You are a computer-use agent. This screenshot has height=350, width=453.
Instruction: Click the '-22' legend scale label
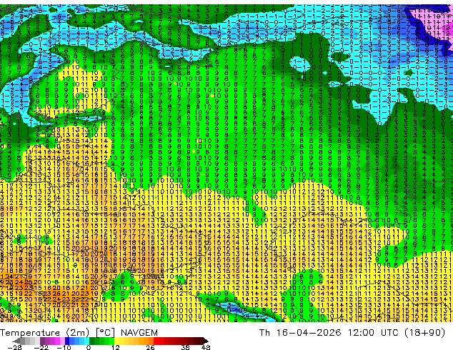41,347
